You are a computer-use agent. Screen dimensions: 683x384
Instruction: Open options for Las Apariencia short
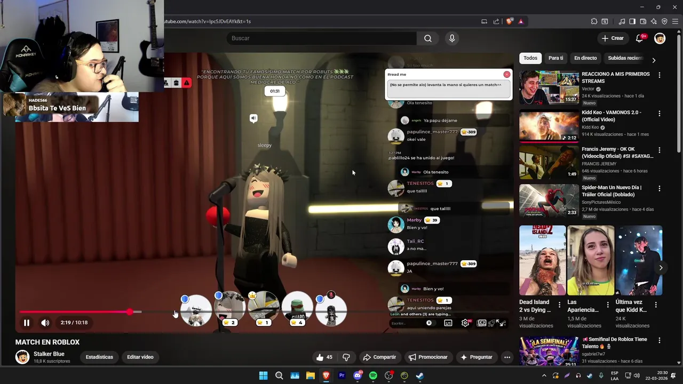[x=607, y=305]
